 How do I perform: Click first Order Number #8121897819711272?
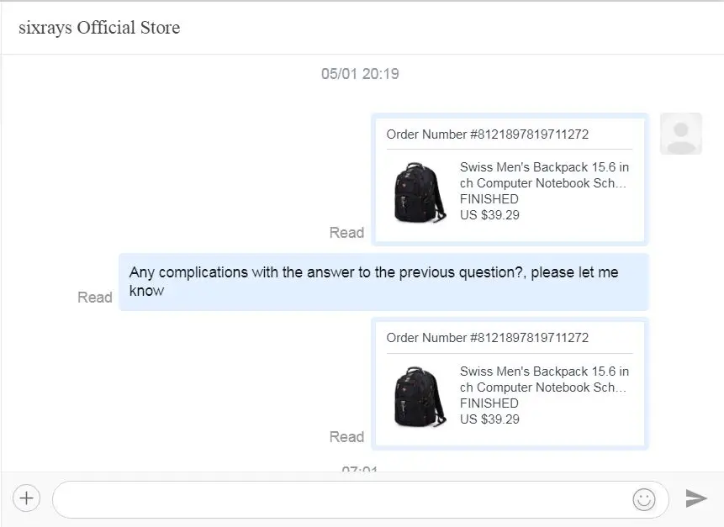click(488, 134)
